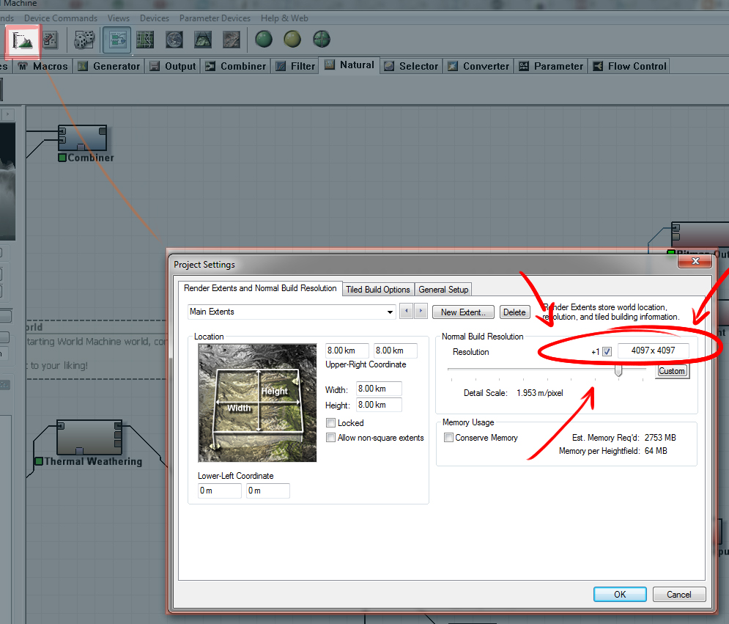The height and width of the screenshot is (624, 729).
Task: Open Project World Parameters mountain icon
Action: (22, 40)
